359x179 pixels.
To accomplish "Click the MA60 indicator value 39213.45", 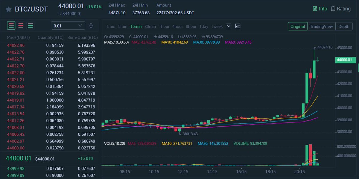I will pos(238,42).
